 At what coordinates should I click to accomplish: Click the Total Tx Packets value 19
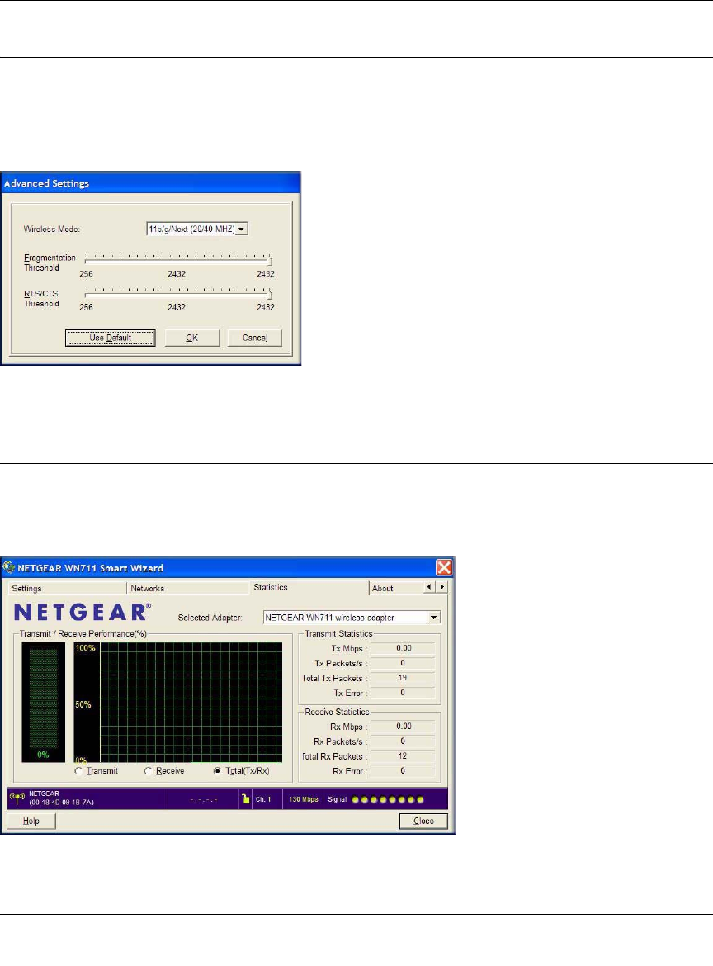tap(404, 678)
